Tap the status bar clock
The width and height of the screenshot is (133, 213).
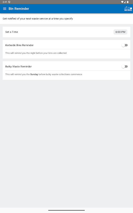(5, 2)
